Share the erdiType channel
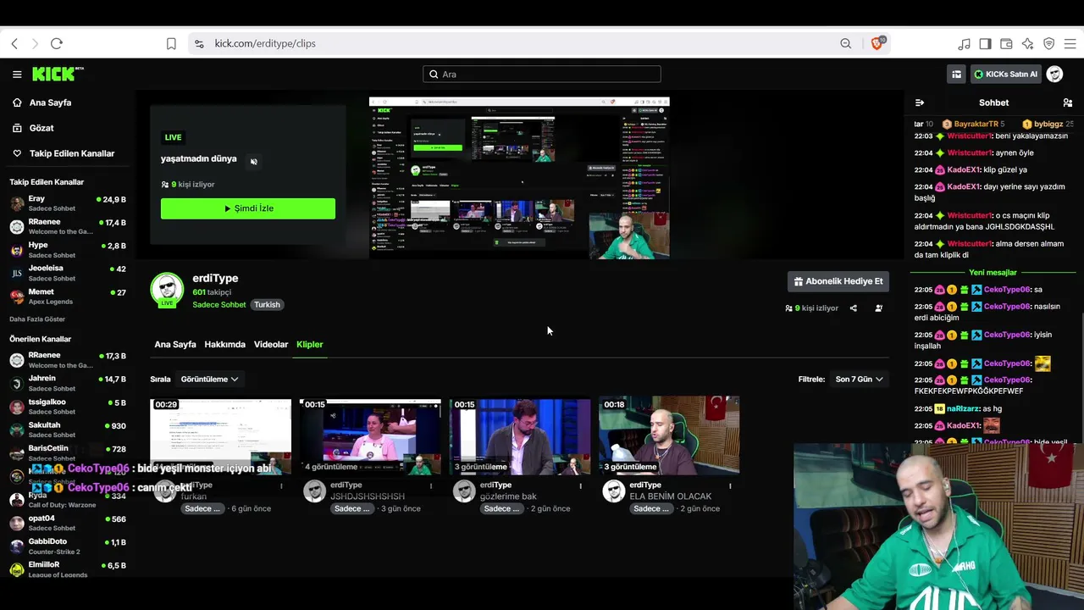 (x=854, y=308)
